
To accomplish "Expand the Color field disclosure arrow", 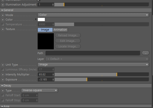I will coord(36,19).
